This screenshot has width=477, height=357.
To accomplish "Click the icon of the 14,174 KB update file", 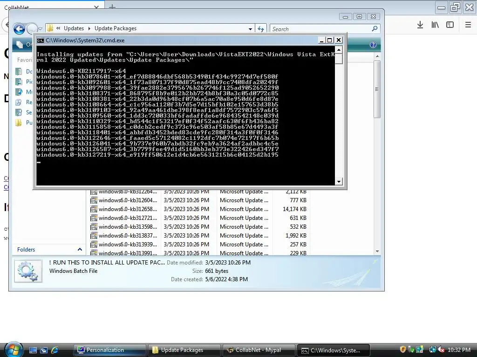I will [94, 209].
